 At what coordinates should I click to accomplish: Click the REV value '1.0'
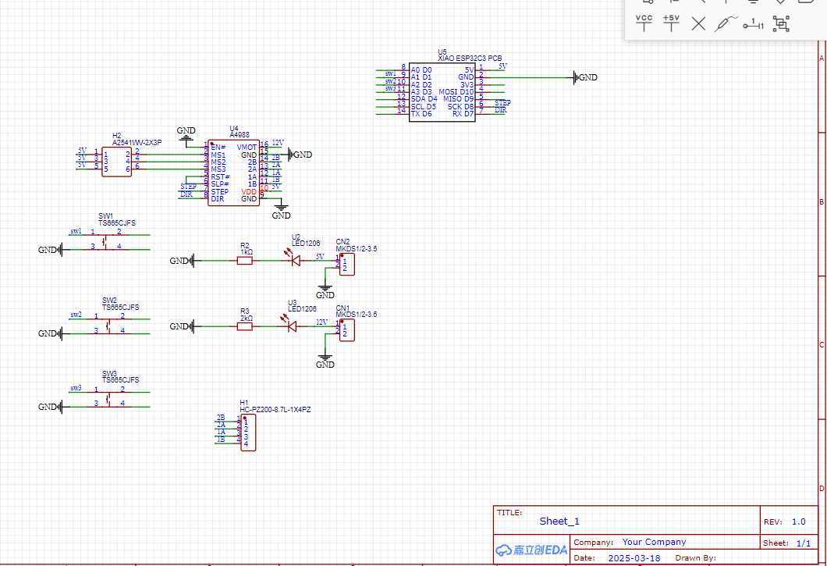pos(798,522)
